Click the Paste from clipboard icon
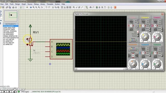 (x=58, y=7)
